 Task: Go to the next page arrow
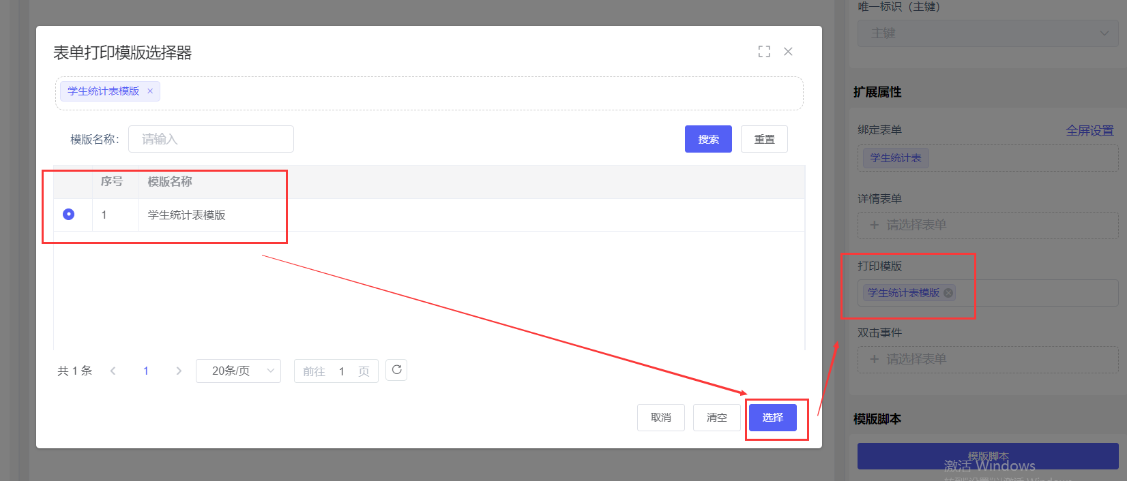click(179, 371)
